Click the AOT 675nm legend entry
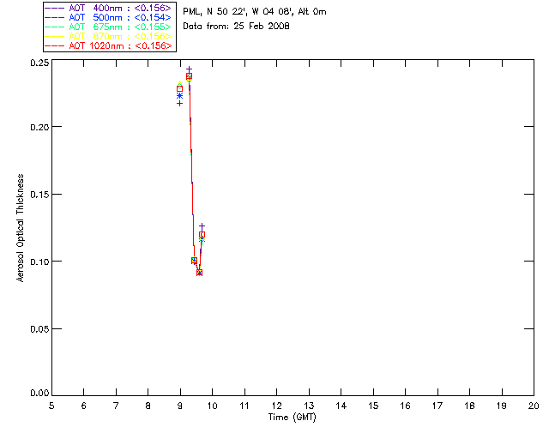 pos(108,27)
